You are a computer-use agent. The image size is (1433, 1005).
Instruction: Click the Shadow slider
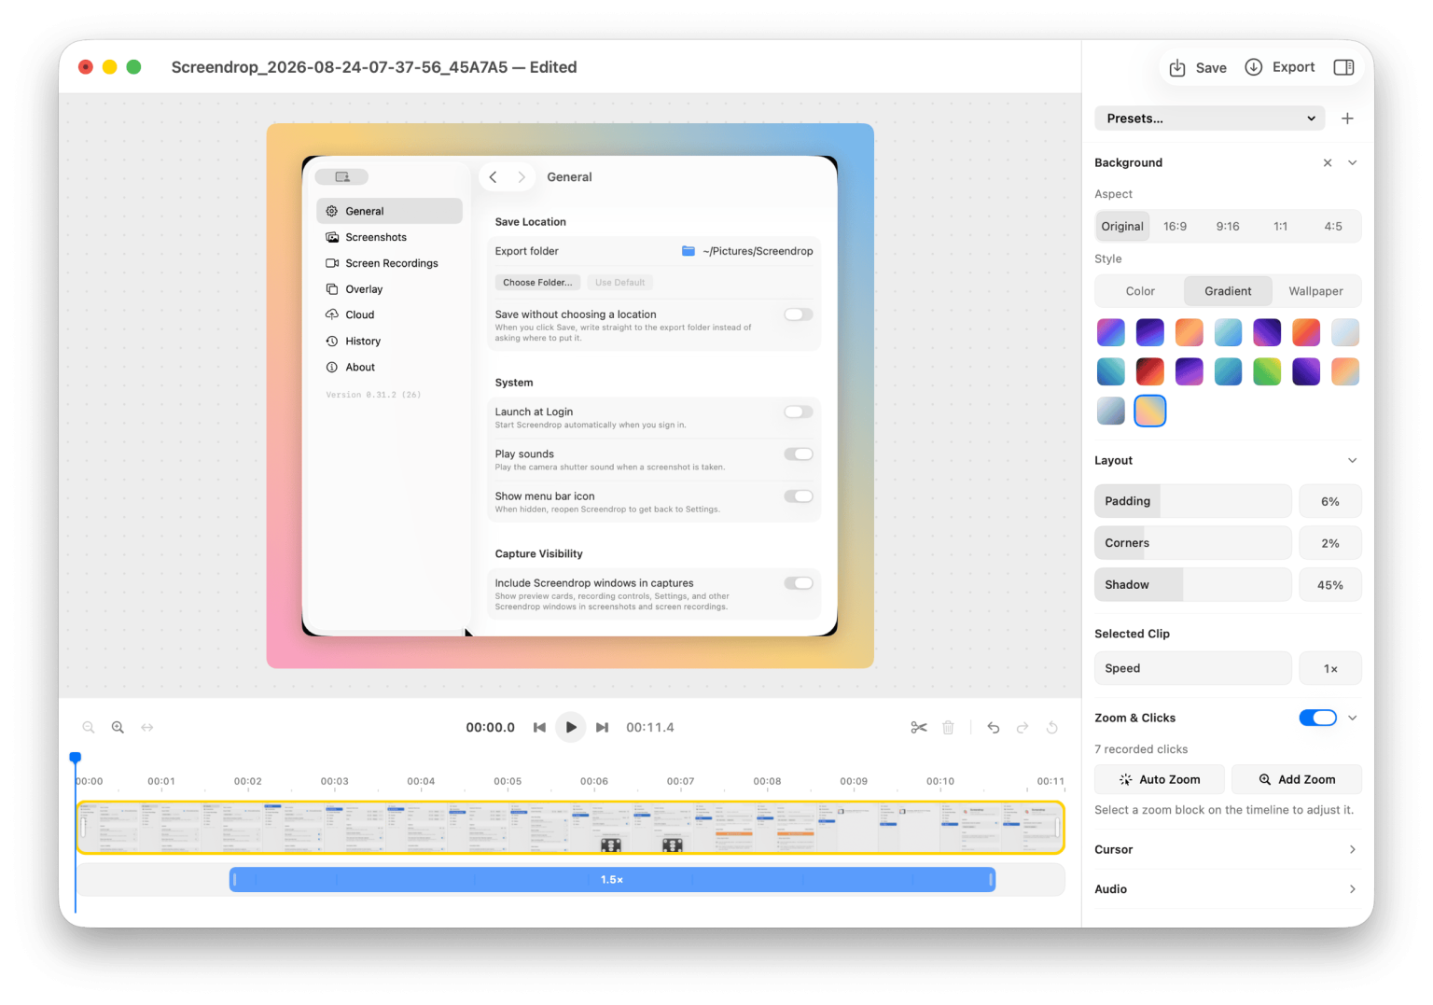[1193, 585]
